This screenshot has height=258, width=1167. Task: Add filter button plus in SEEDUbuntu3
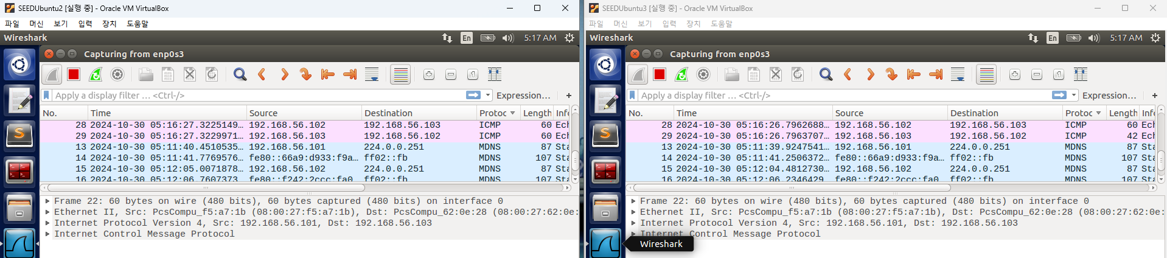pyautogui.click(x=1155, y=96)
